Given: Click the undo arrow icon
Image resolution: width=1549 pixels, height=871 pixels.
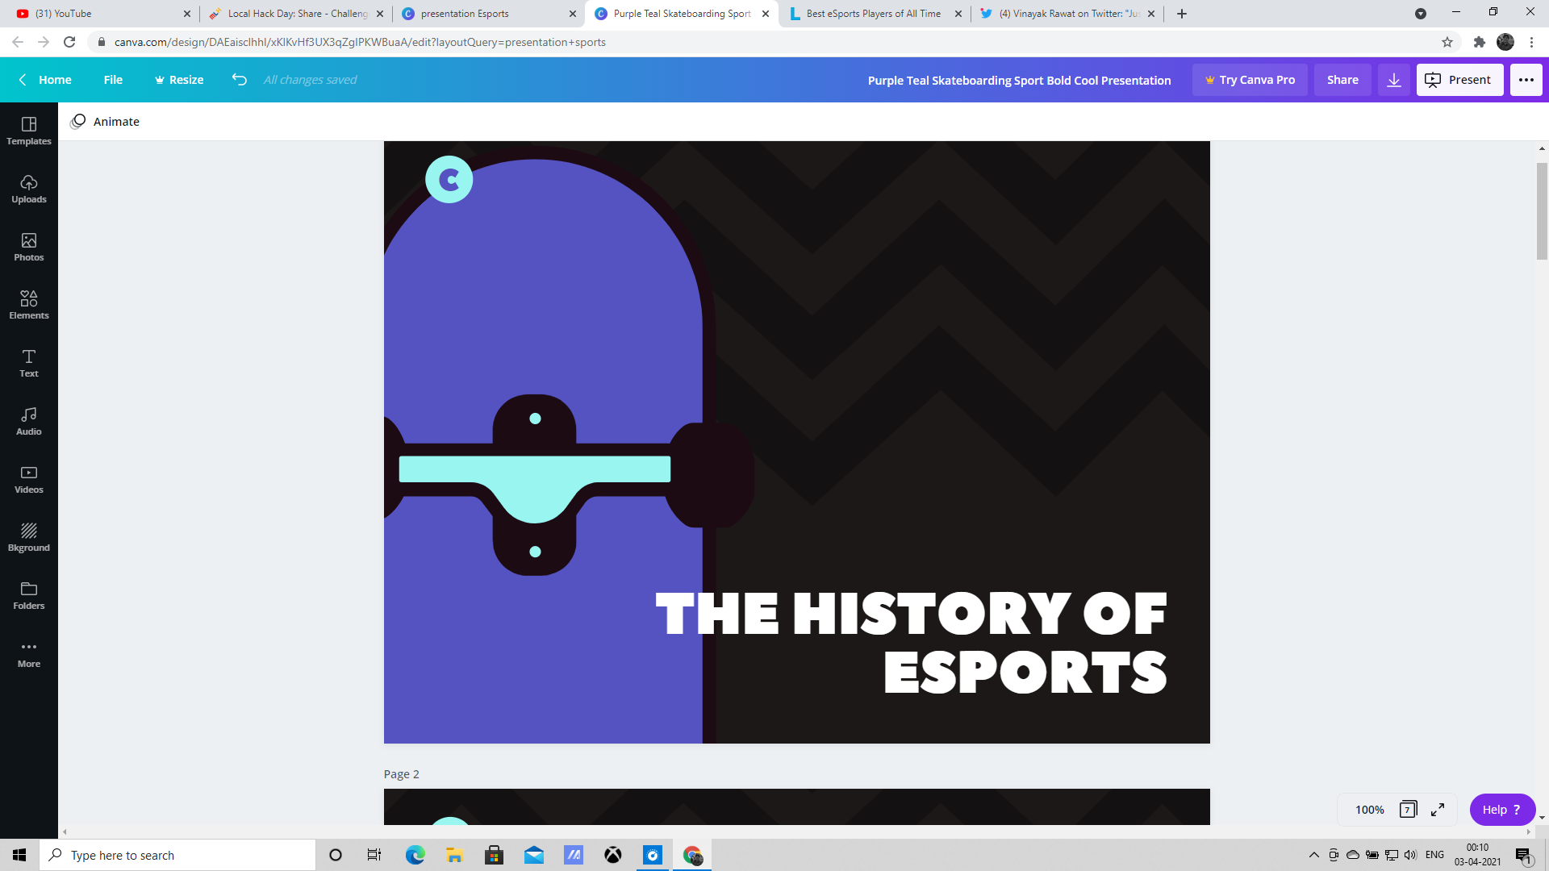Looking at the screenshot, I should tap(239, 79).
